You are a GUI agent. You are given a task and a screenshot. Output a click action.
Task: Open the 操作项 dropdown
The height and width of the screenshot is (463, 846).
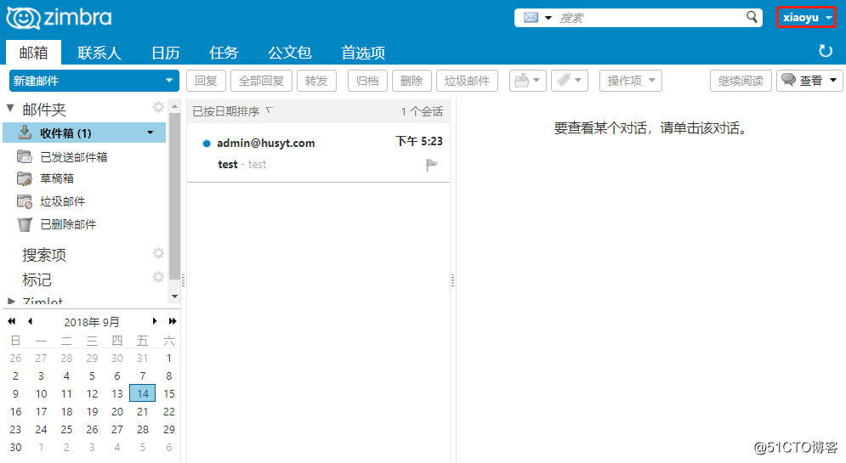pos(631,81)
